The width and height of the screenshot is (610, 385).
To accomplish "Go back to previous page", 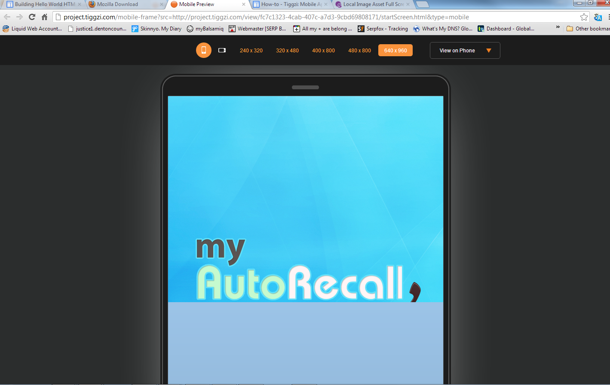I will tap(7, 17).
